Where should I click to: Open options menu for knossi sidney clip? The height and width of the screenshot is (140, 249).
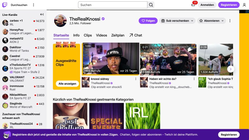click(136, 79)
